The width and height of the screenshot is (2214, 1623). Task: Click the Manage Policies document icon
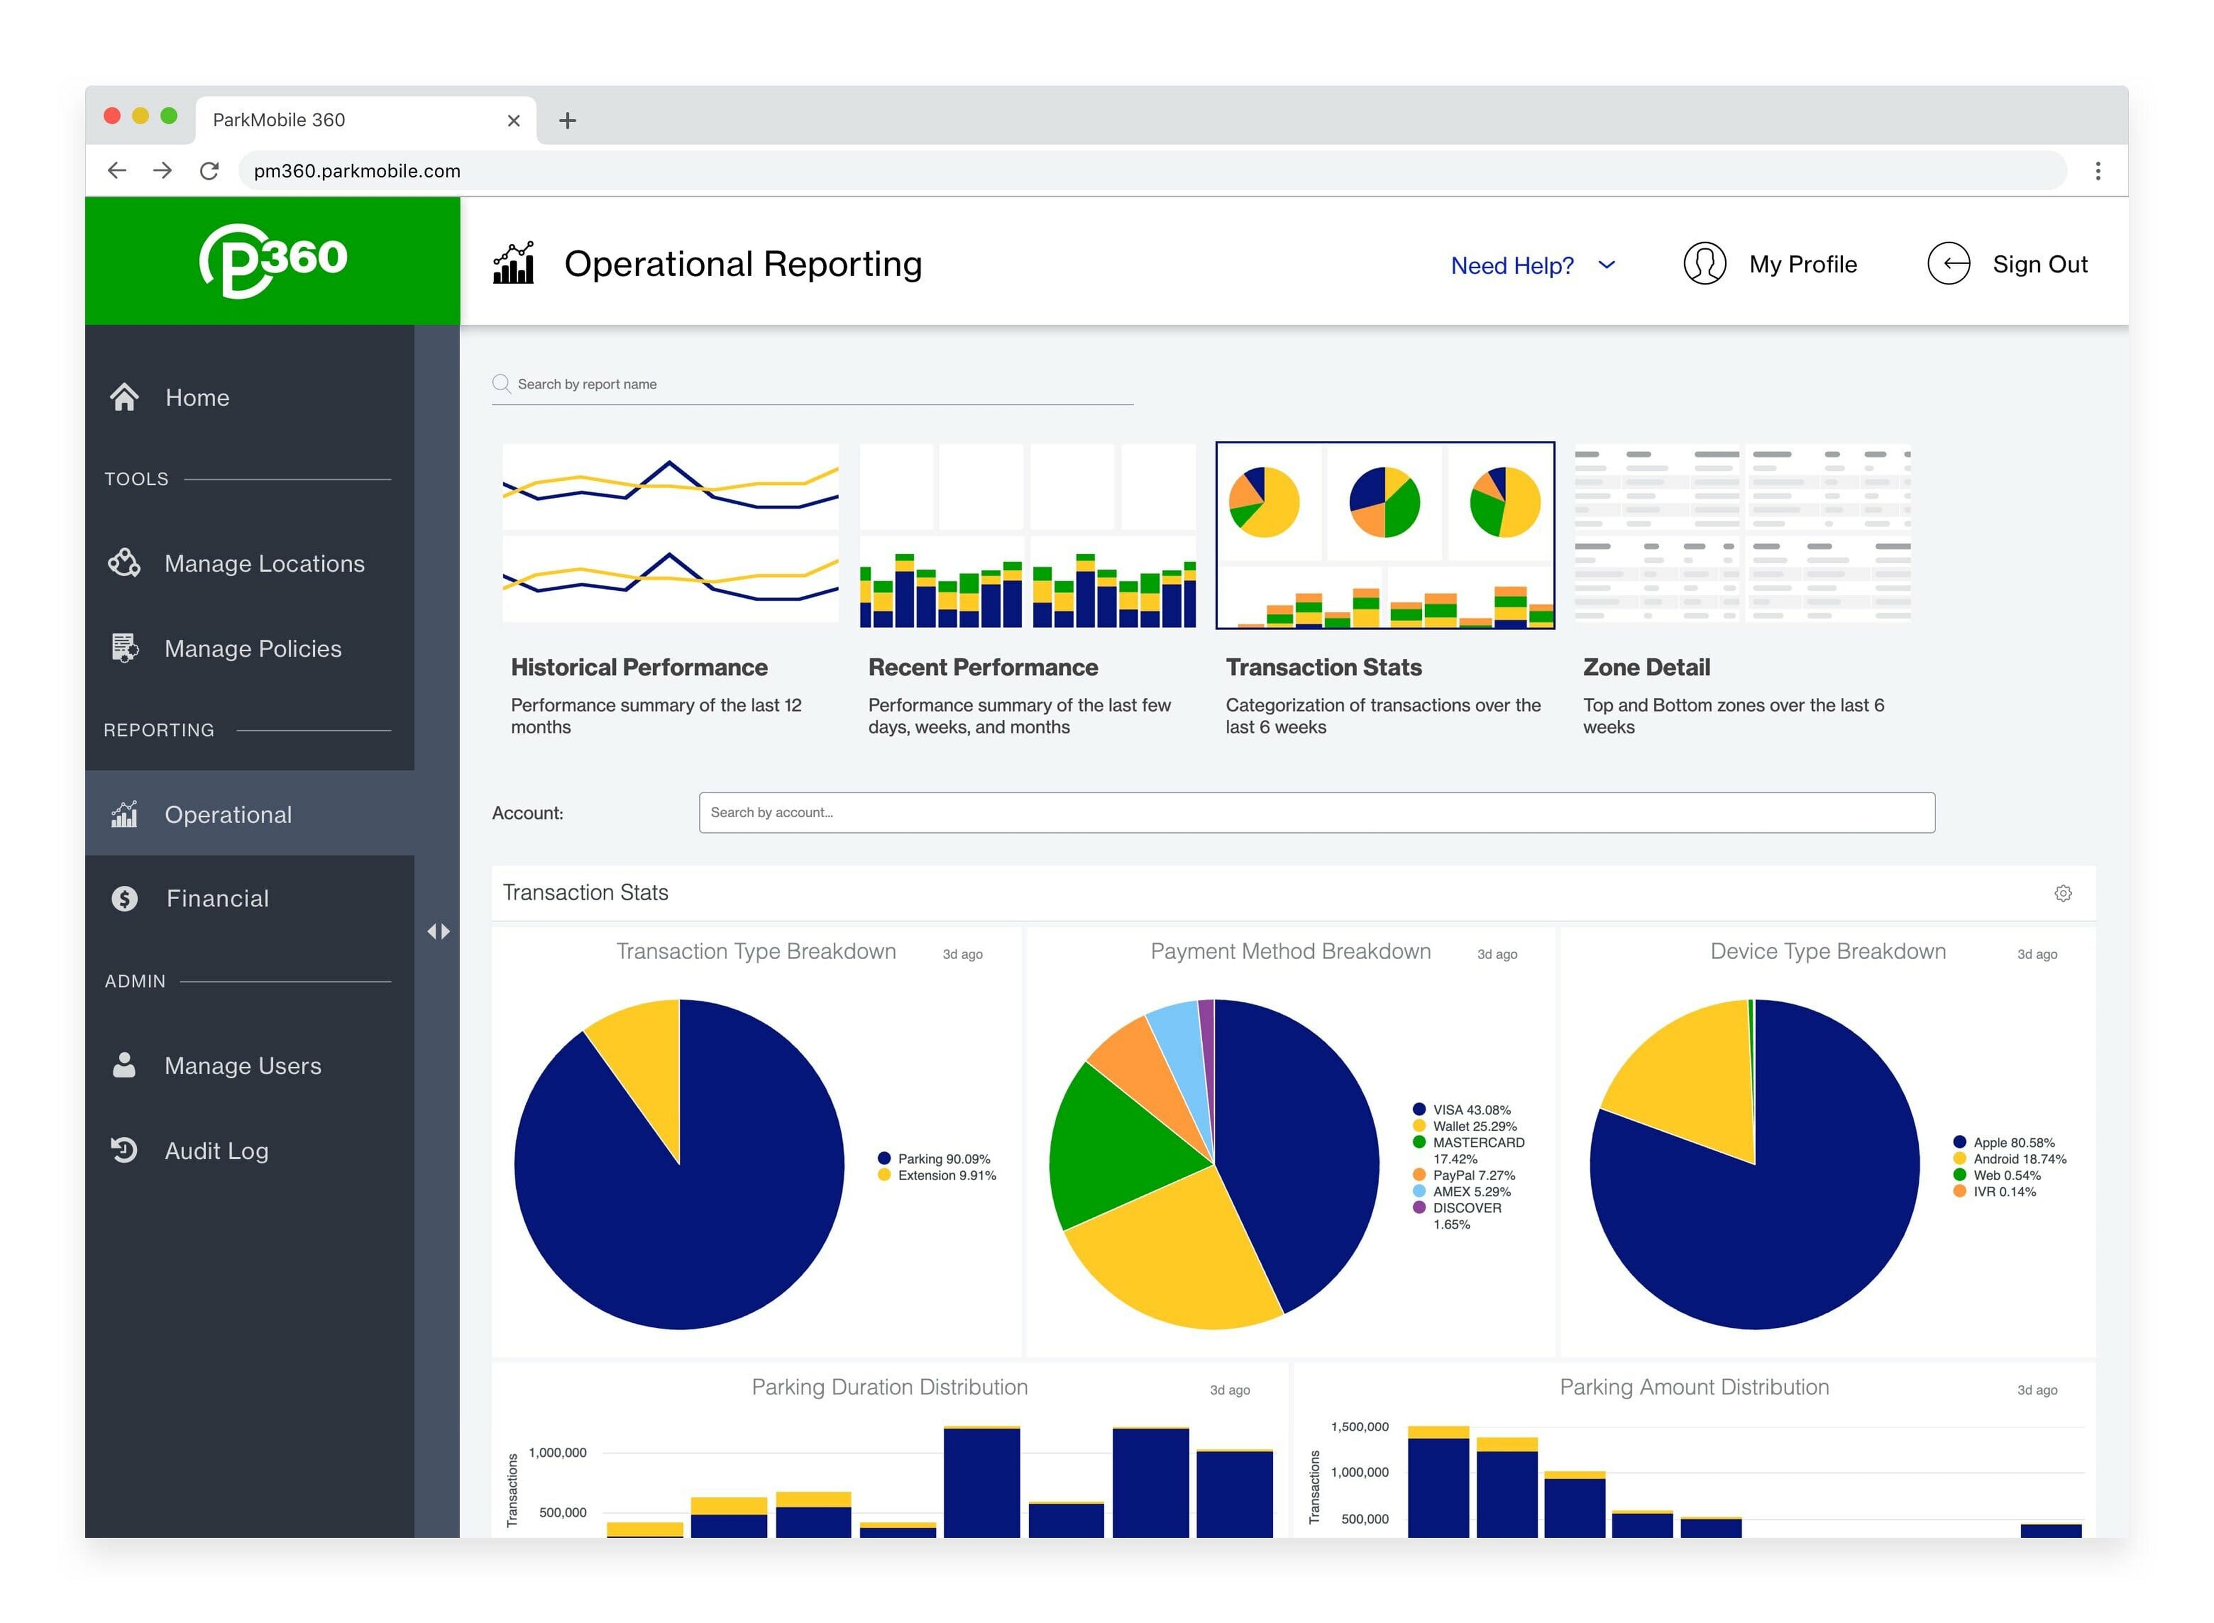[124, 648]
